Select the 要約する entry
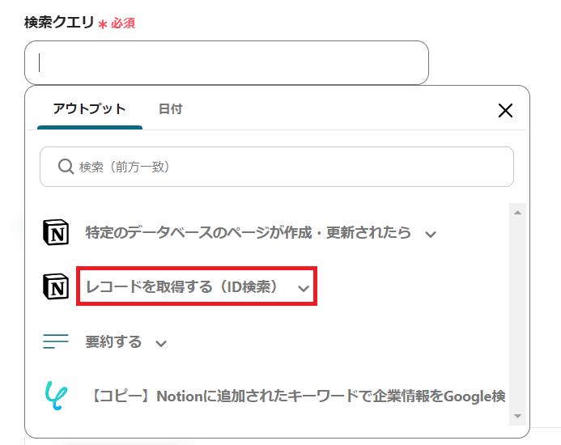Viewport: 561px width, 445px height. pyautogui.click(x=114, y=341)
